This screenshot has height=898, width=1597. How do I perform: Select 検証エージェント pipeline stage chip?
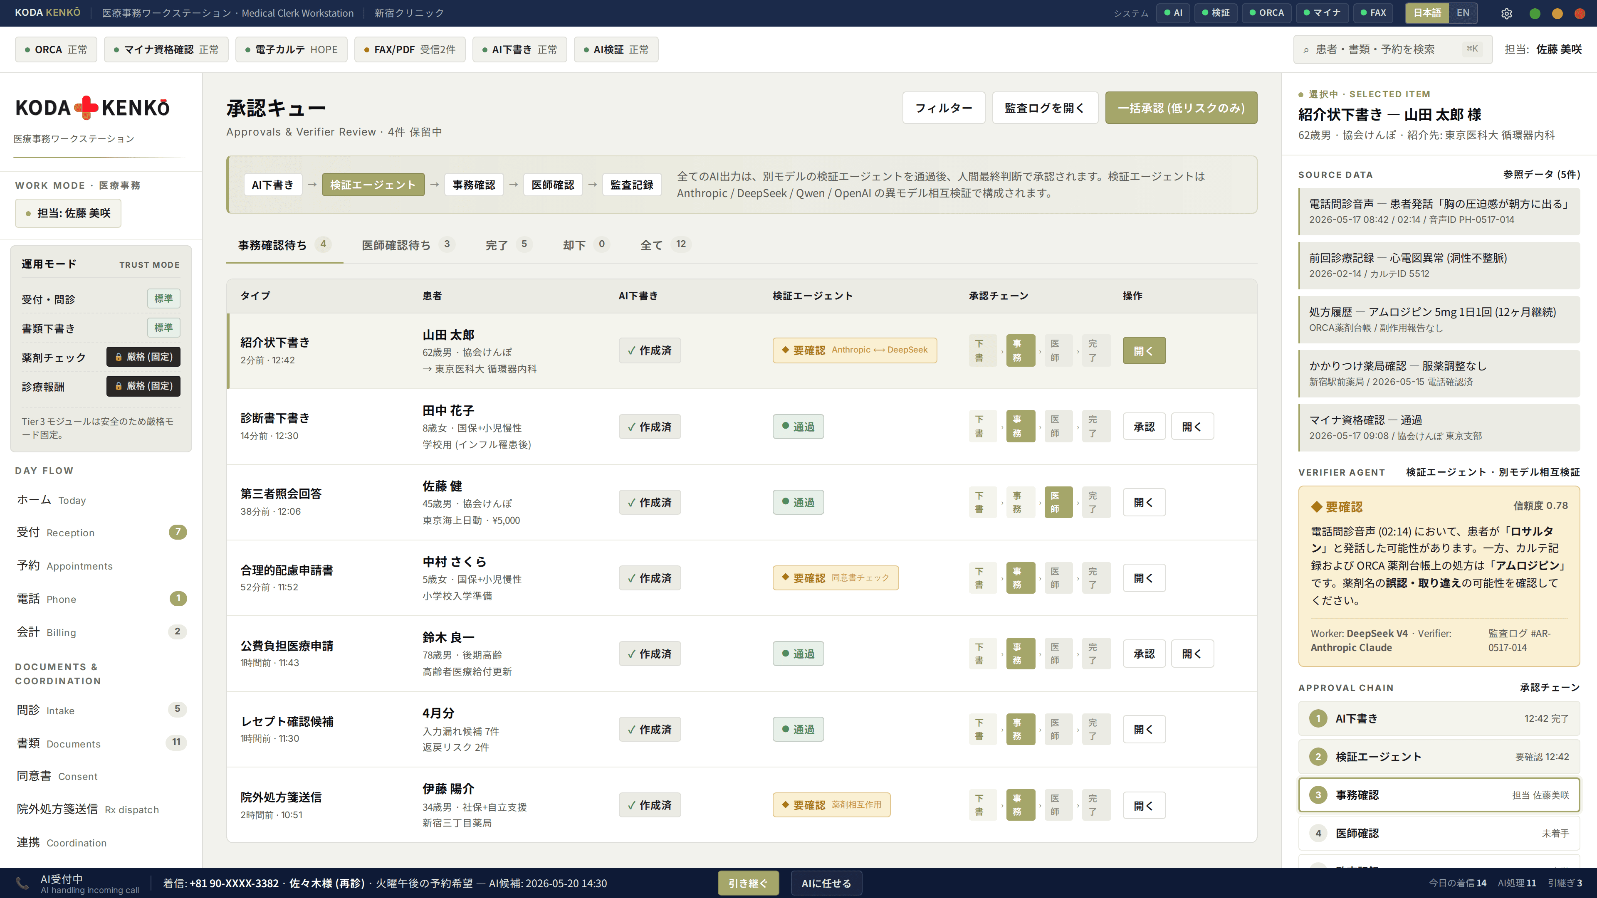[x=373, y=185]
